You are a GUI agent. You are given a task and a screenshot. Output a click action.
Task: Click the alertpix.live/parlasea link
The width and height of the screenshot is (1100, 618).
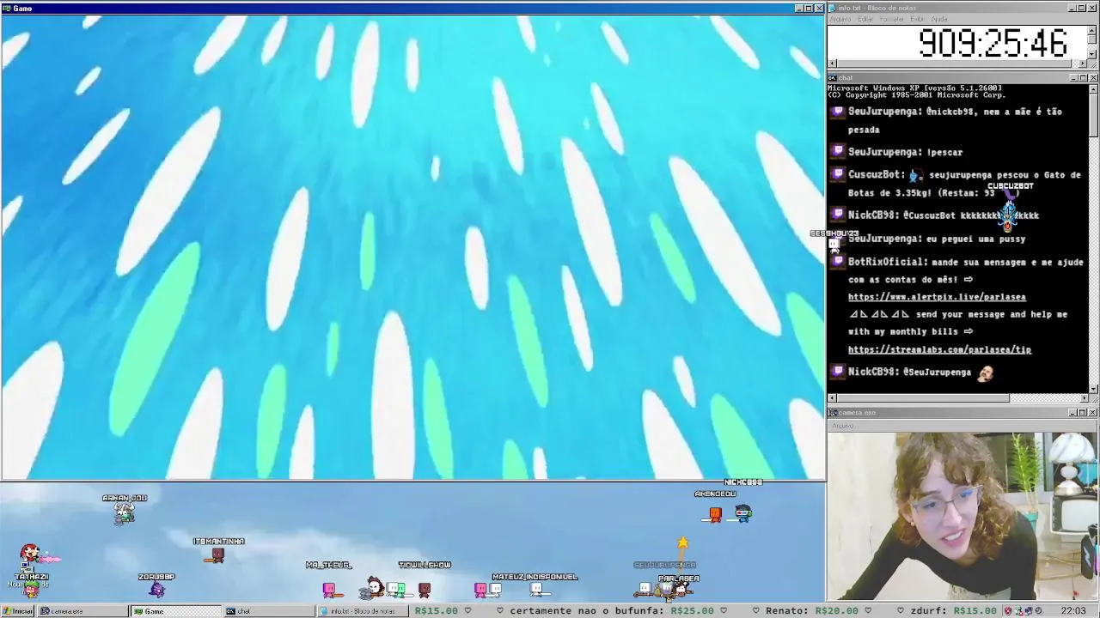[x=937, y=297]
